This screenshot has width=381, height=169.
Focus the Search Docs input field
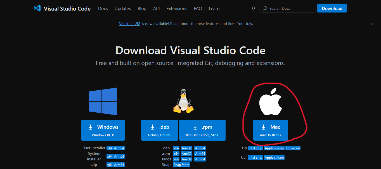coord(287,8)
